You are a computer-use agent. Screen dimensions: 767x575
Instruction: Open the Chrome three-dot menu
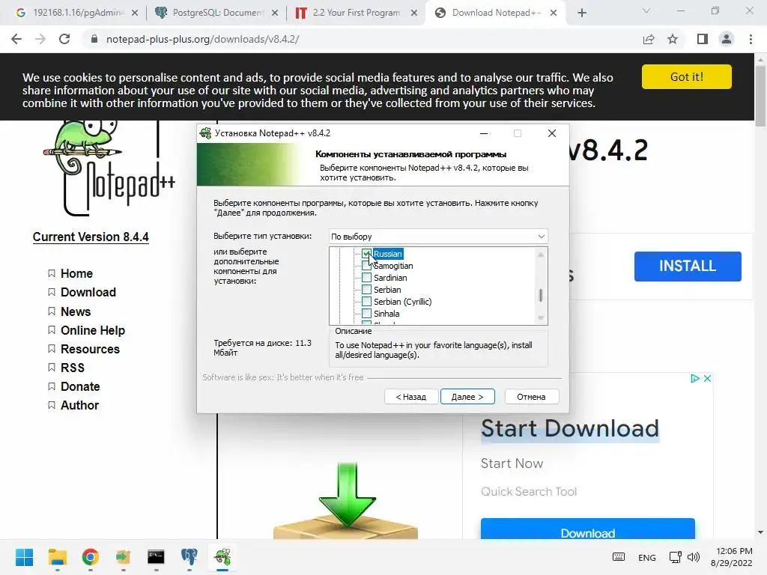(x=751, y=39)
